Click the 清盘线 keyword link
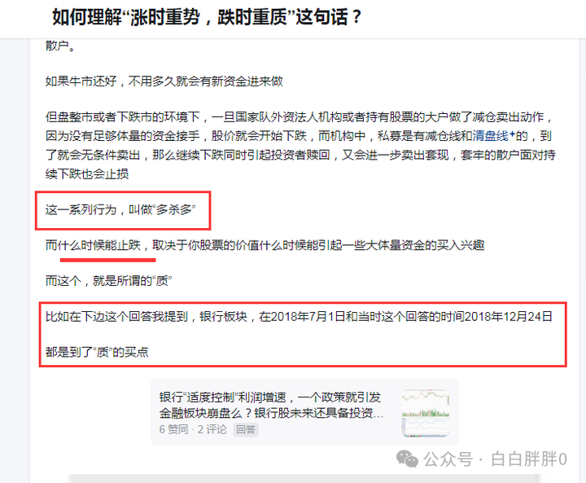The image size is (586, 483). point(490,136)
